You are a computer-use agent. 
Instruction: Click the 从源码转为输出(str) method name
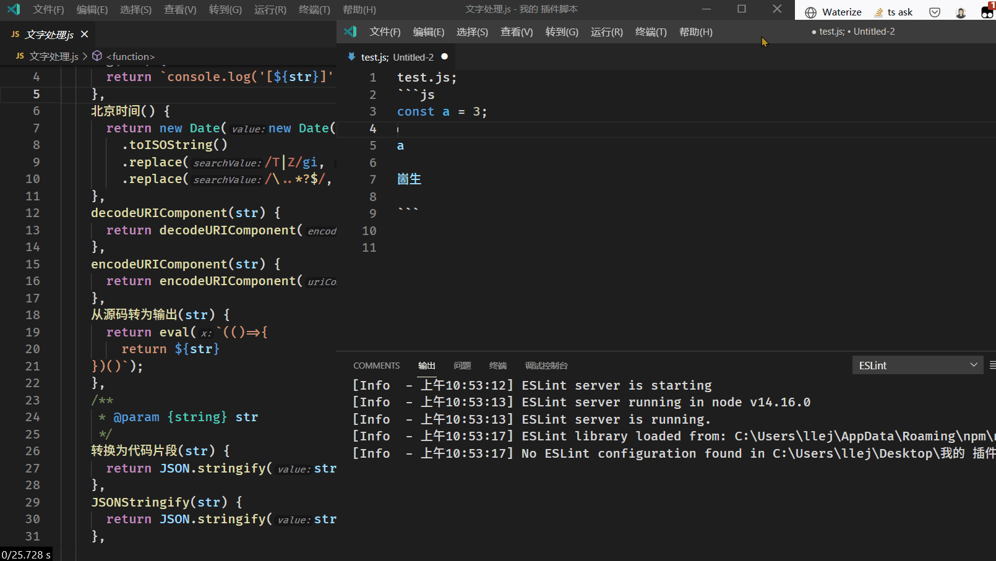[x=153, y=315]
